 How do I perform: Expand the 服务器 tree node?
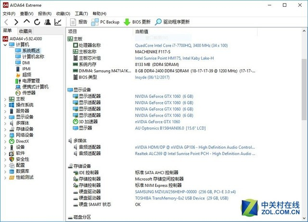(5, 112)
